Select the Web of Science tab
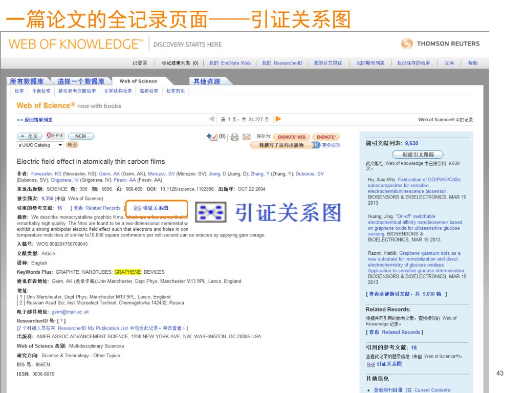Image resolution: width=524 pixels, height=393 pixels. [138, 81]
